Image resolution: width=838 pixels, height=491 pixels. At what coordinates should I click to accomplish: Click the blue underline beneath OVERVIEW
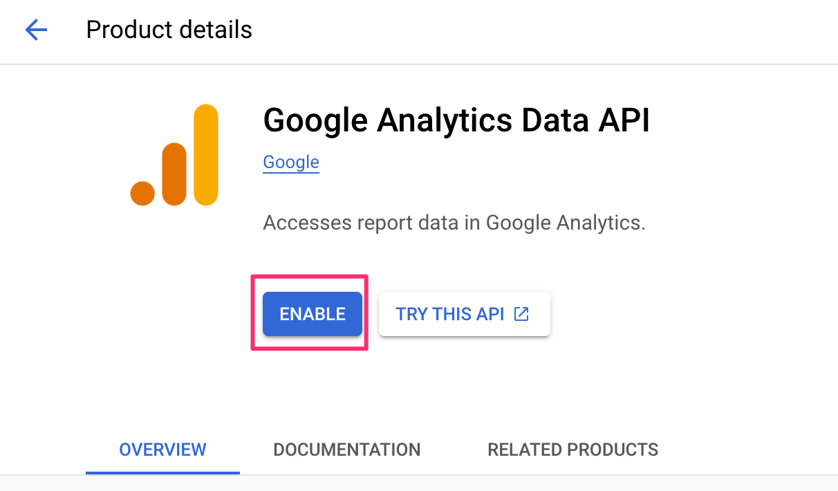click(x=162, y=472)
